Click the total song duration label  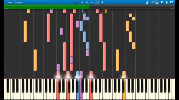172,8
